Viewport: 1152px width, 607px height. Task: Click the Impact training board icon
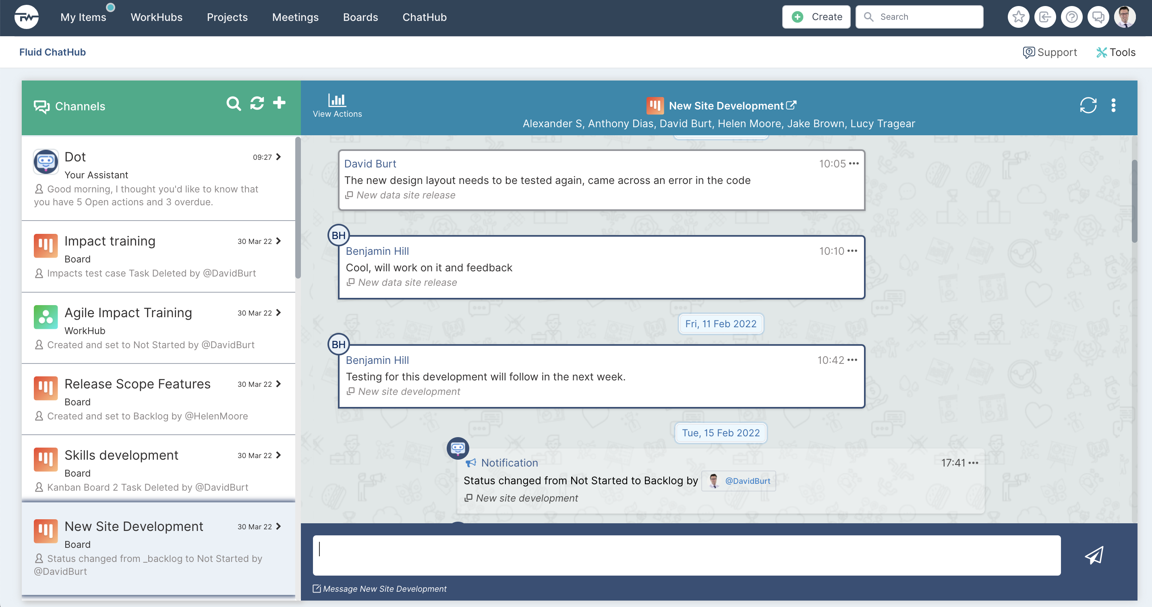pyautogui.click(x=46, y=246)
